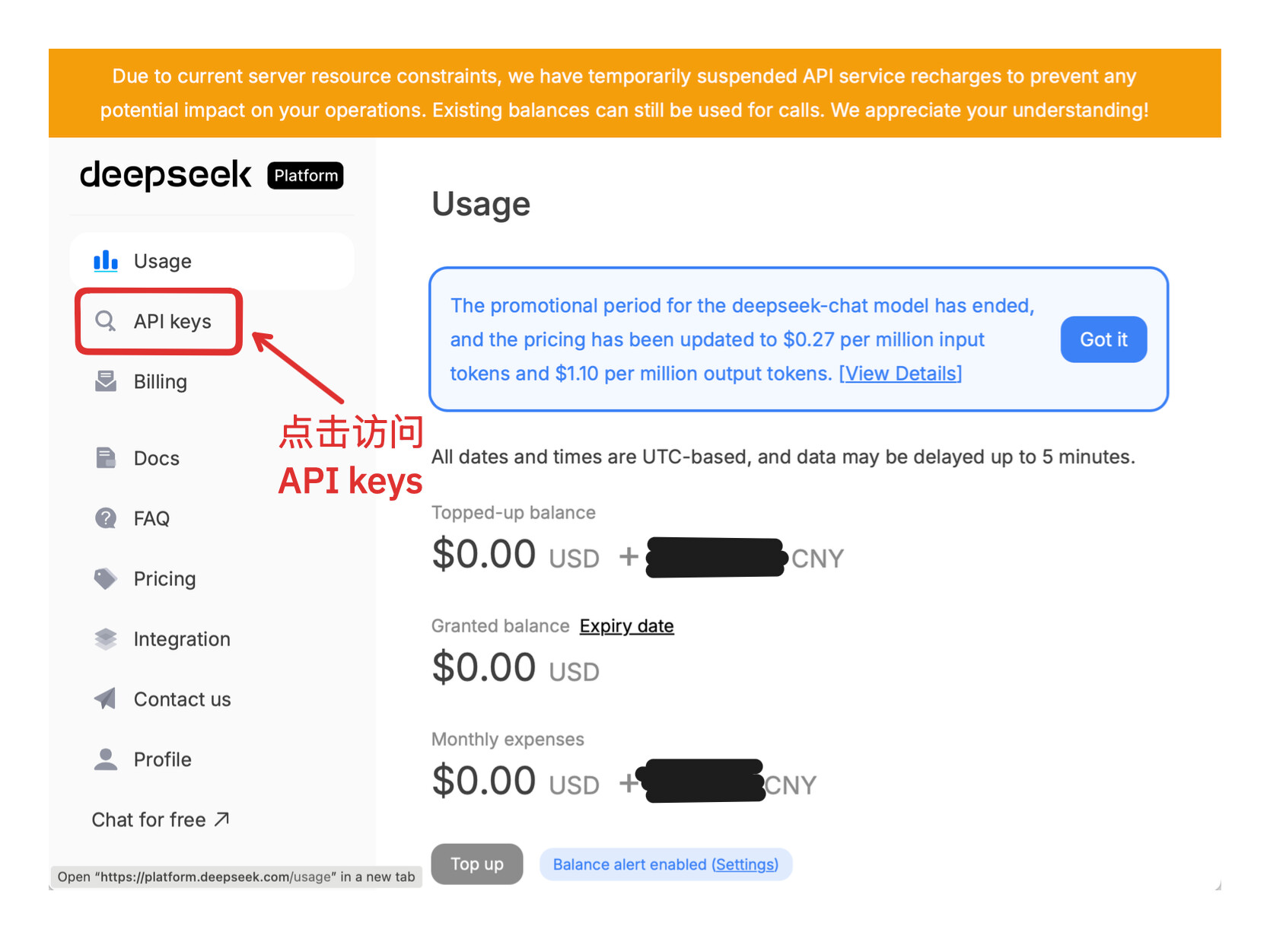Go to the Billing page label
Screen dimensions: 1270x939
[160, 381]
